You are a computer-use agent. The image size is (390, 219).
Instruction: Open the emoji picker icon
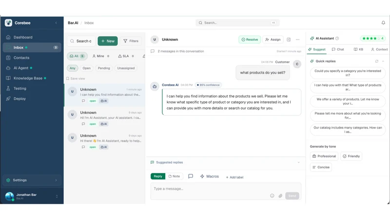pos(272,196)
